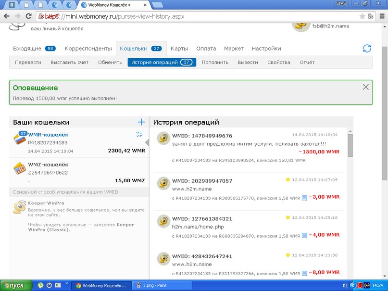Click the browser reload button
The image size is (388, 291).
[28, 16]
